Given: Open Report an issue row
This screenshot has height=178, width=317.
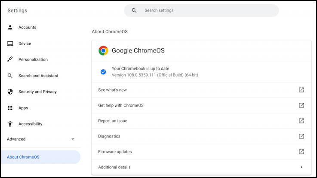Looking at the screenshot, I should click(x=113, y=121).
